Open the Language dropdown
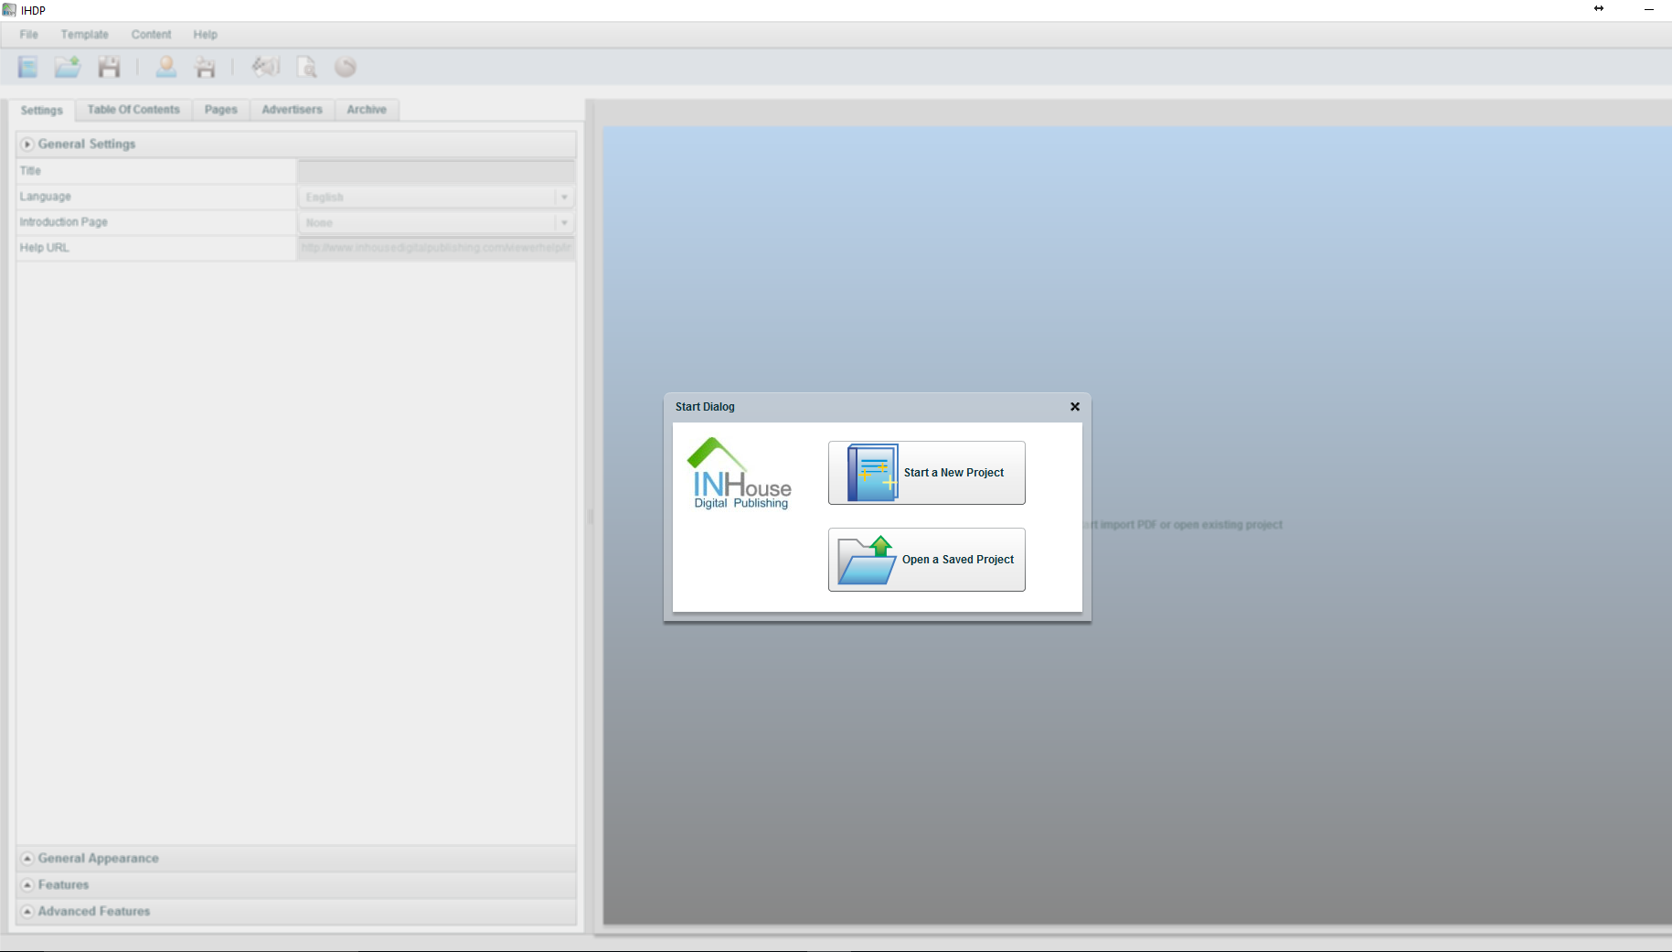This screenshot has width=1672, height=952. pyautogui.click(x=436, y=197)
